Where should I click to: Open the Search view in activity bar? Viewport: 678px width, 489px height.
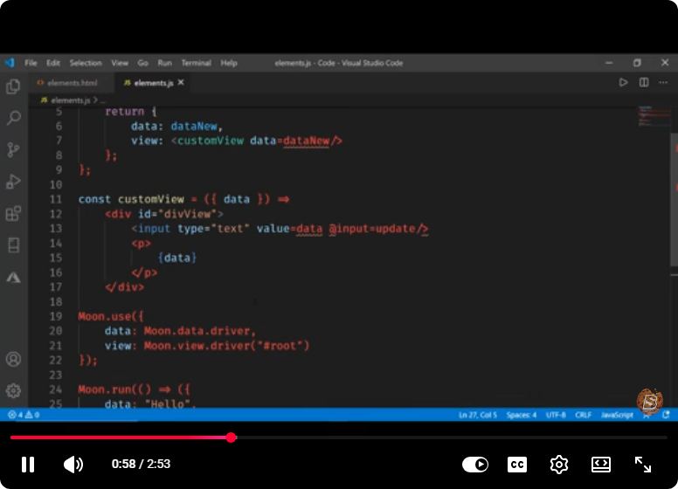pyautogui.click(x=13, y=118)
